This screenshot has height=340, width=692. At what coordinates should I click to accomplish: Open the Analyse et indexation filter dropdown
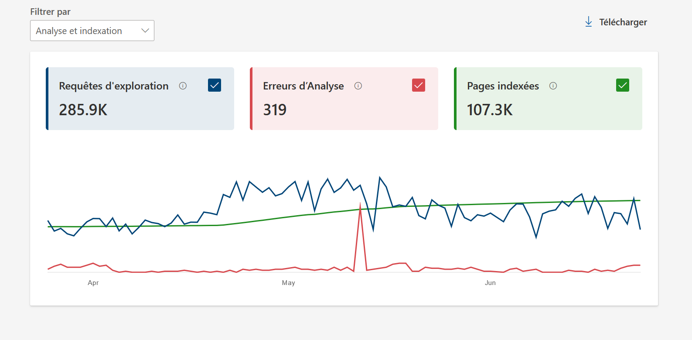(92, 31)
